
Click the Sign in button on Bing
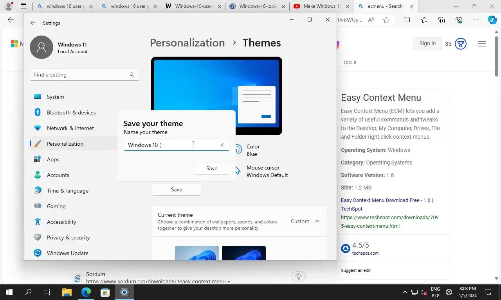pyautogui.click(x=427, y=44)
